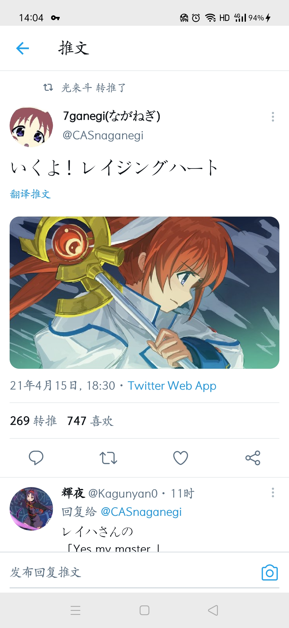View the attached anime artwork image
The height and width of the screenshot is (628, 289).
144,293
